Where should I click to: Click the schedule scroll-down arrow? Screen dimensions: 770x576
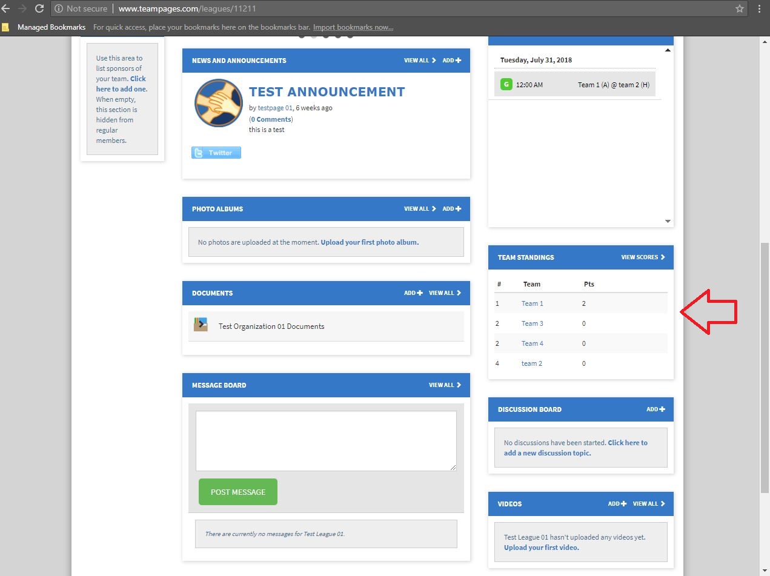(667, 221)
